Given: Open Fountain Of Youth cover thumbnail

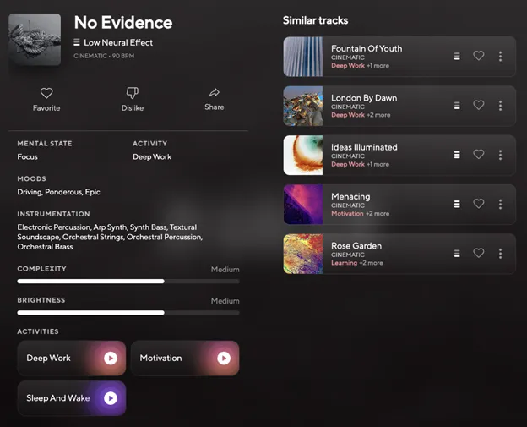Looking at the screenshot, I should pyautogui.click(x=303, y=57).
